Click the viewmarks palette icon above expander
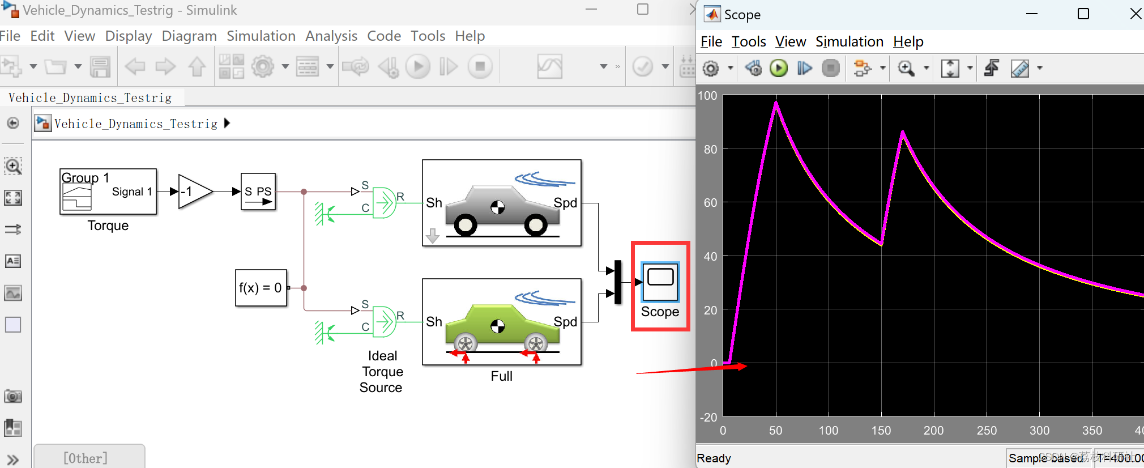The image size is (1144, 468). tap(13, 428)
